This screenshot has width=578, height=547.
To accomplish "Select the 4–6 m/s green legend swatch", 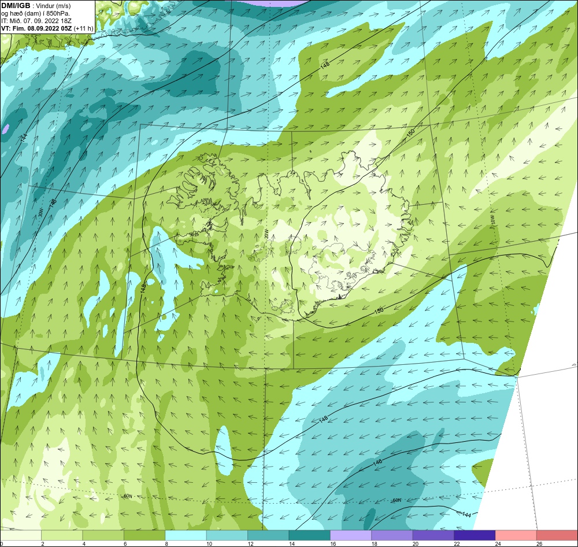I will pyautogui.click(x=103, y=535).
